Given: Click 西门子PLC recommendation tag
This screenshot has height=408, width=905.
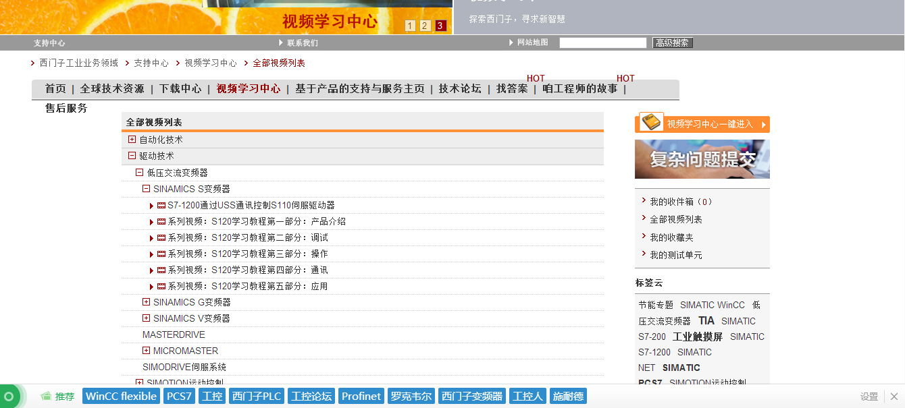Looking at the screenshot, I should click(x=257, y=397).
